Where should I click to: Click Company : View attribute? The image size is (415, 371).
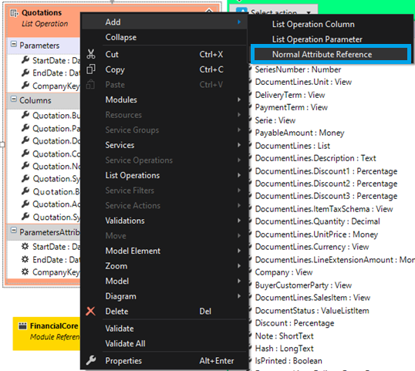(x=284, y=272)
